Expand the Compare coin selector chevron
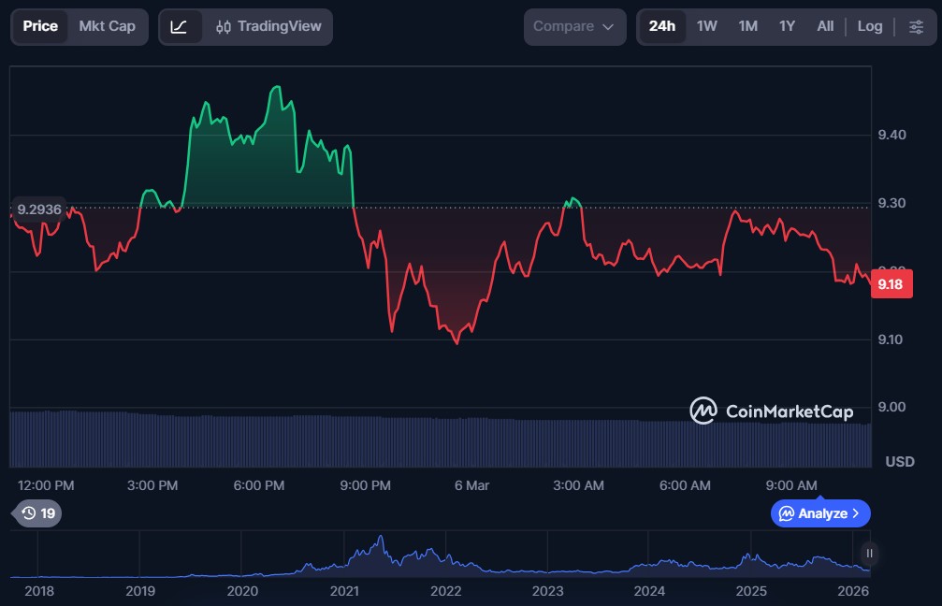Image resolution: width=942 pixels, height=606 pixels. pyautogui.click(x=607, y=26)
